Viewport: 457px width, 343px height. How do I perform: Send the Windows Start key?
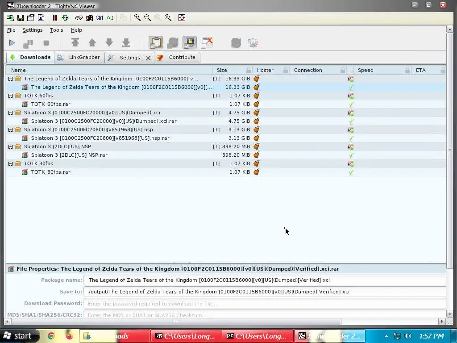coord(89,18)
